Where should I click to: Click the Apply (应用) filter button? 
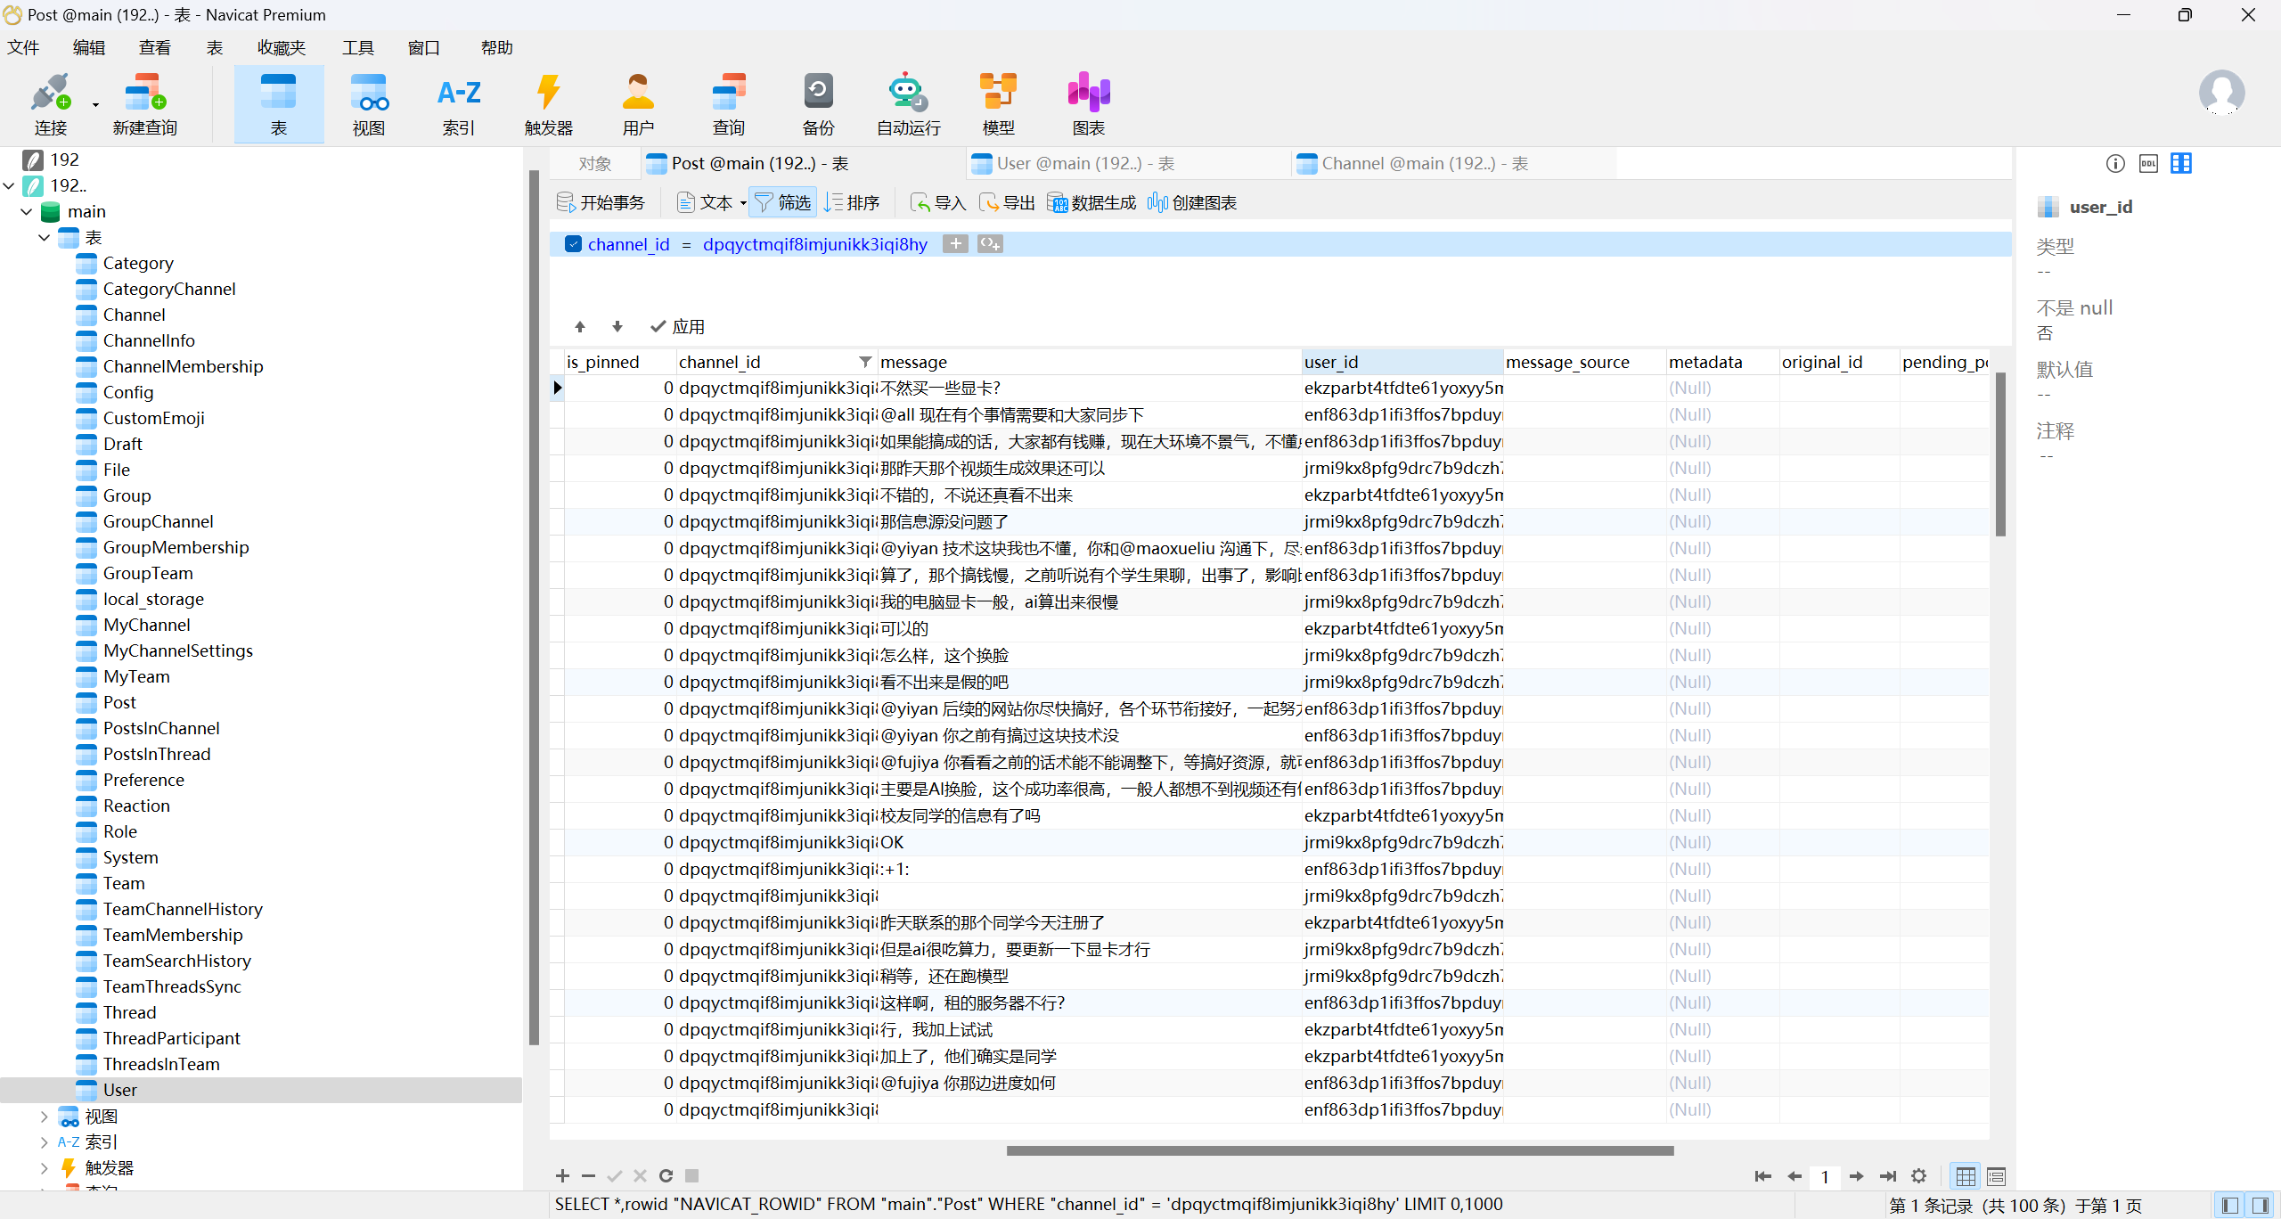(677, 327)
